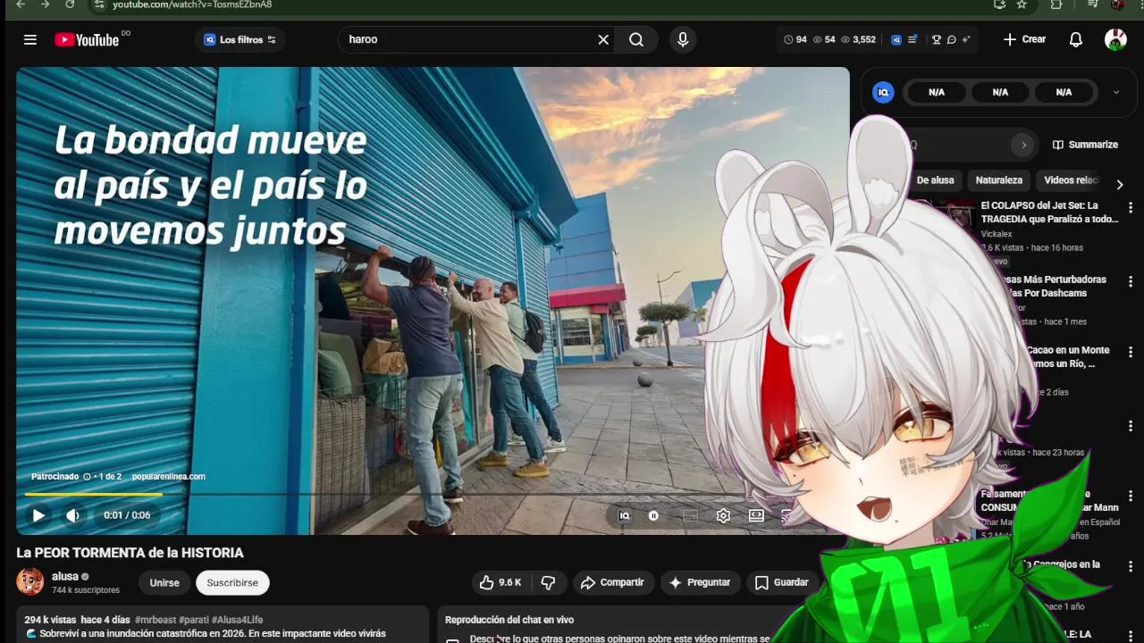Click the first N/A score pill
This screenshot has height=643, width=1144.
tap(937, 92)
